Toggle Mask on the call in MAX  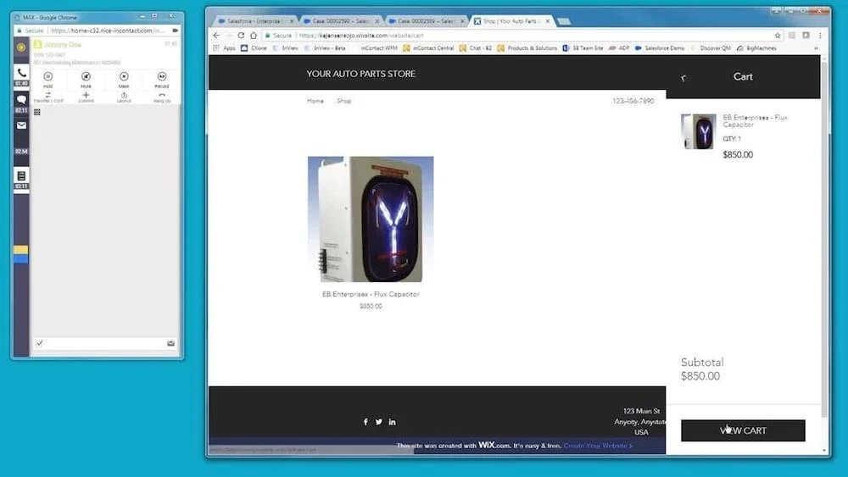pos(124,80)
